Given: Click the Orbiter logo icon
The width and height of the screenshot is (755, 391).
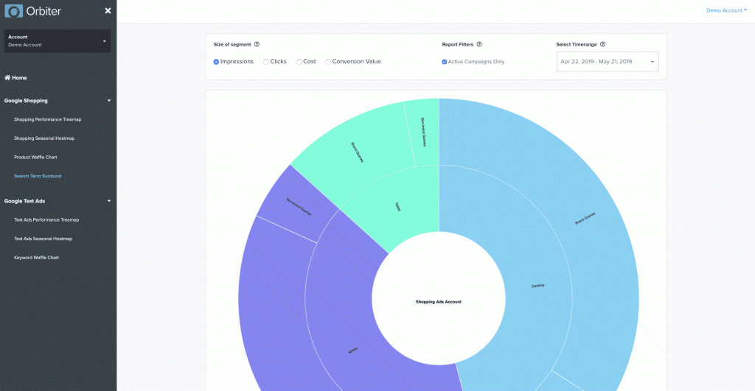Looking at the screenshot, I should click(13, 10).
